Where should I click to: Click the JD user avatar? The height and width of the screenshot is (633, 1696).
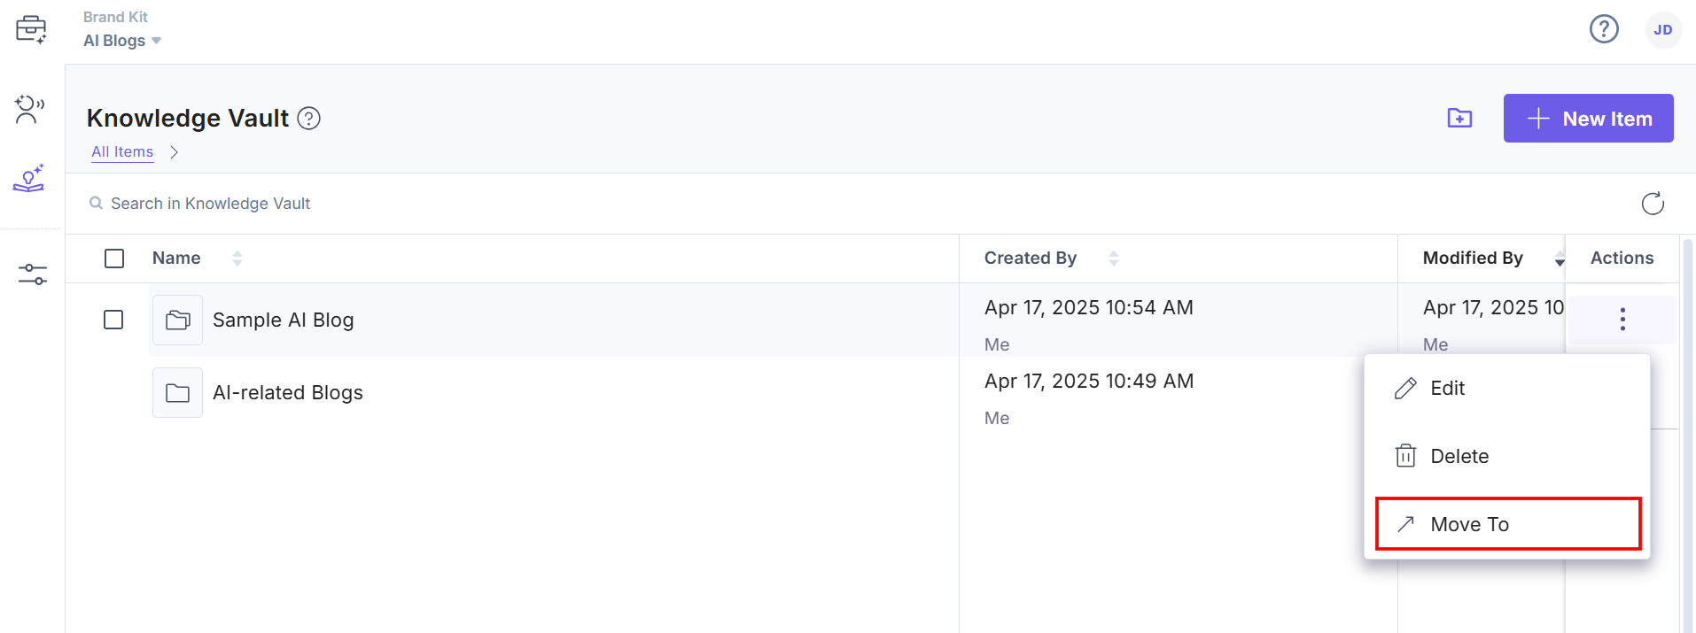(x=1662, y=30)
